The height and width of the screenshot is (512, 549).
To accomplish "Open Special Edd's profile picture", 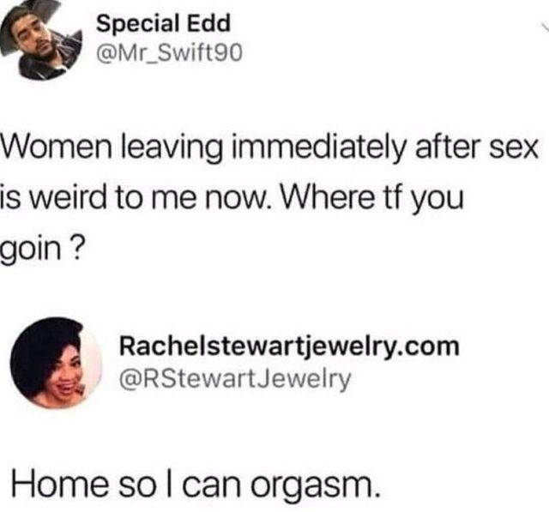I will tap(41, 40).
